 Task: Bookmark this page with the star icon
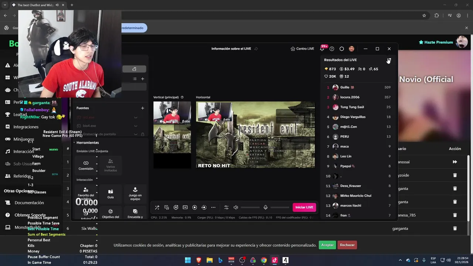[x=424, y=16]
